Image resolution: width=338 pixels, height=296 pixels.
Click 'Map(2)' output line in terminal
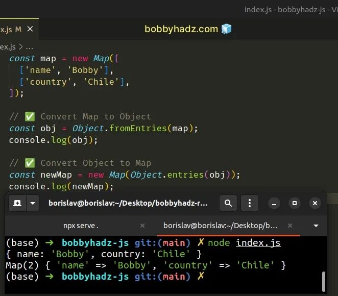pos(146,265)
